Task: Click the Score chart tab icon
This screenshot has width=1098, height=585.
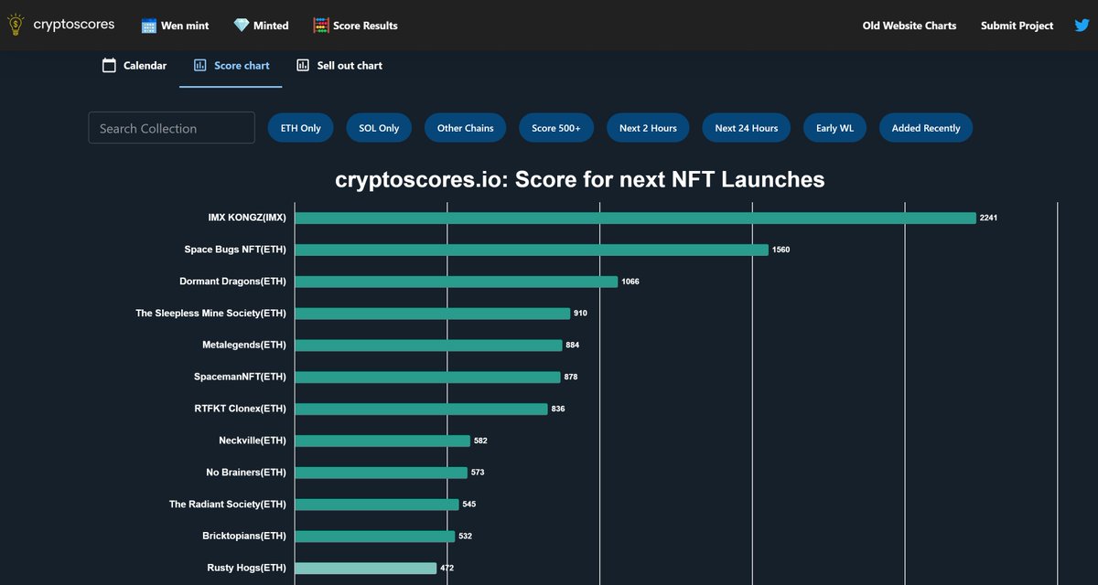Action: pos(199,65)
